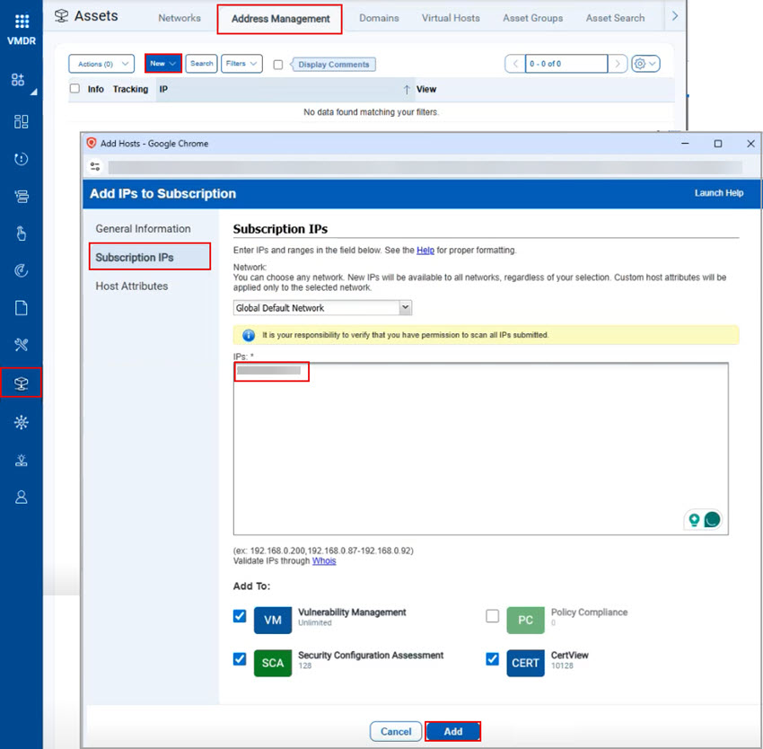Open the Actions (0) dropdown
Image resolution: width=763 pixels, height=749 pixels.
101,64
